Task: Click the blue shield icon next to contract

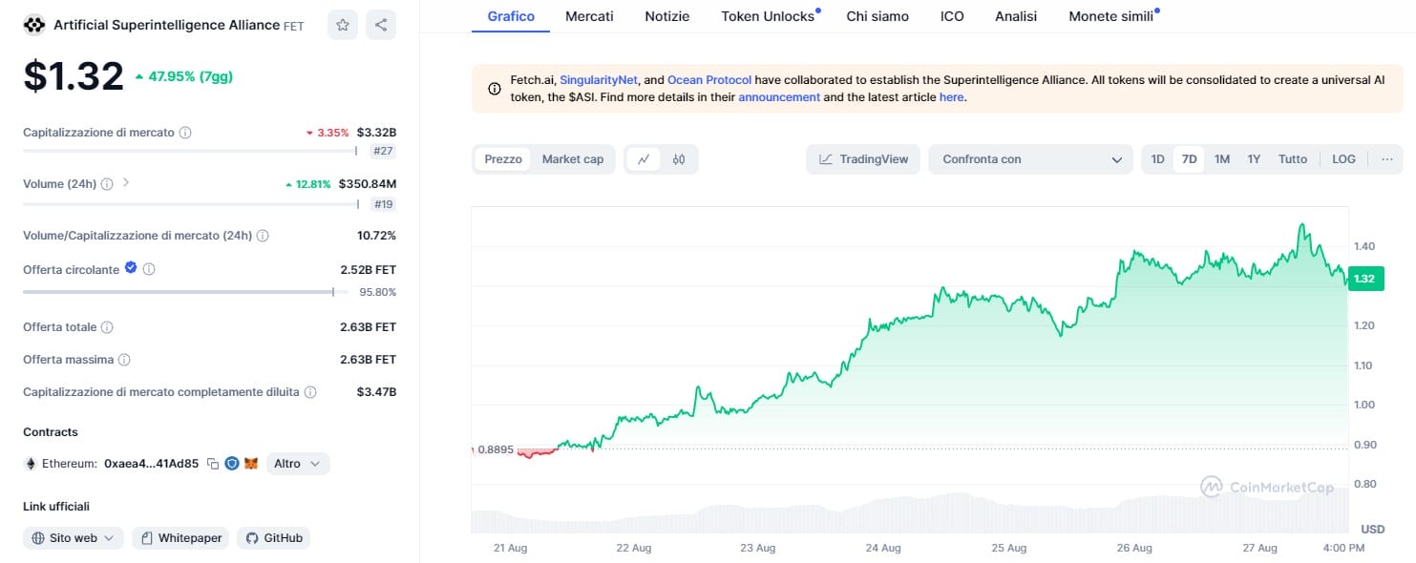Action: 232,464
